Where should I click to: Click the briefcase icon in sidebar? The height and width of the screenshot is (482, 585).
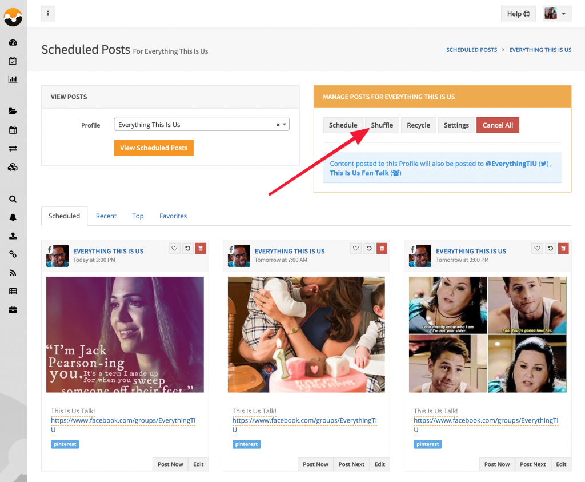click(13, 309)
